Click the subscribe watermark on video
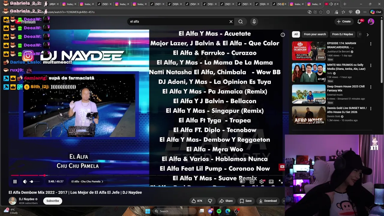 (x=282, y=167)
